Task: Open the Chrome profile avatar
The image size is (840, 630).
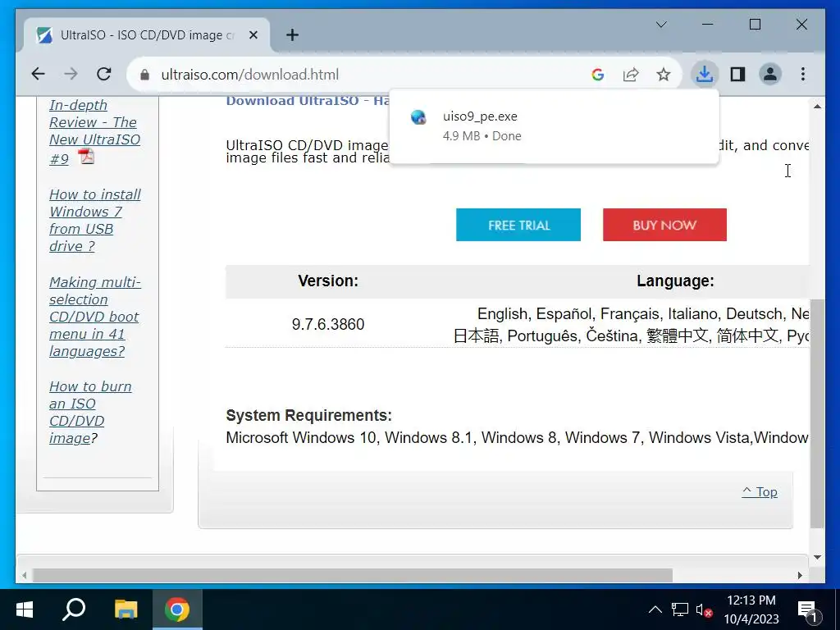Action: pyautogui.click(x=770, y=74)
